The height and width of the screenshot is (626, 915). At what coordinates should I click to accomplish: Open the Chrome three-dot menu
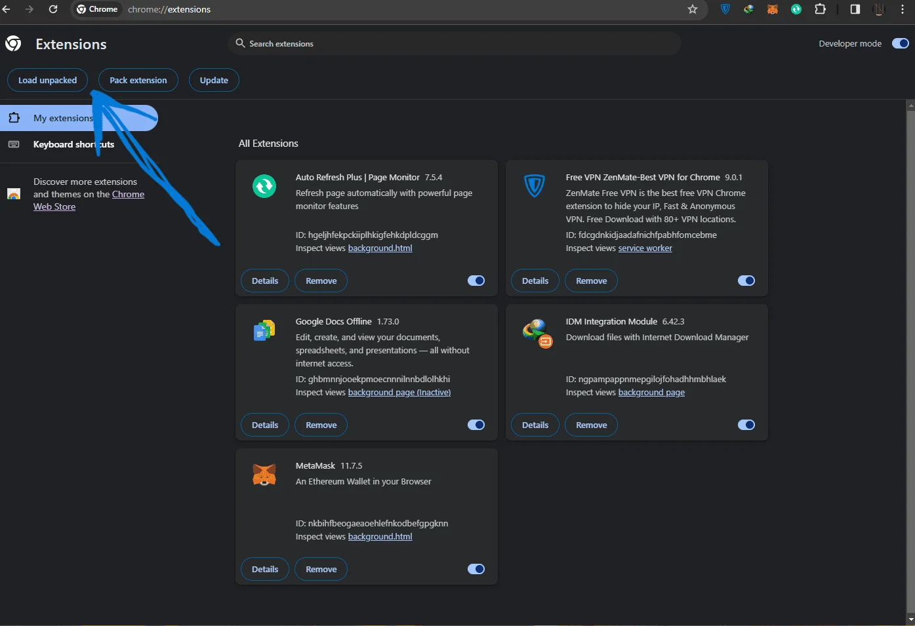point(903,9)
